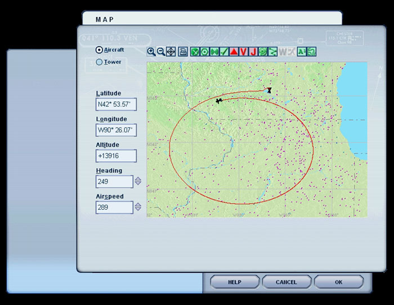Click the black aircraft symbol on the map
Viewport: 394px width, 305px height.
click(218, 101)
